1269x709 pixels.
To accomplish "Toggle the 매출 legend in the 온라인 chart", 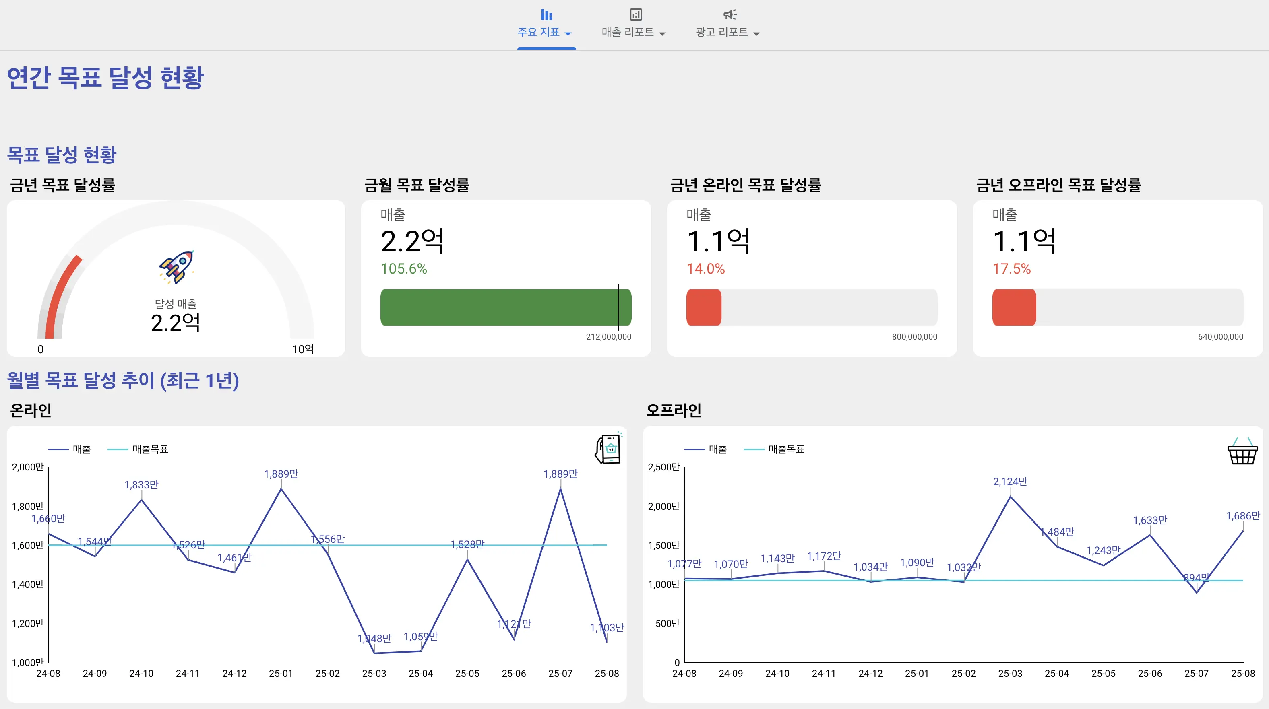I will pyautogui.click(x=70, y=449).
